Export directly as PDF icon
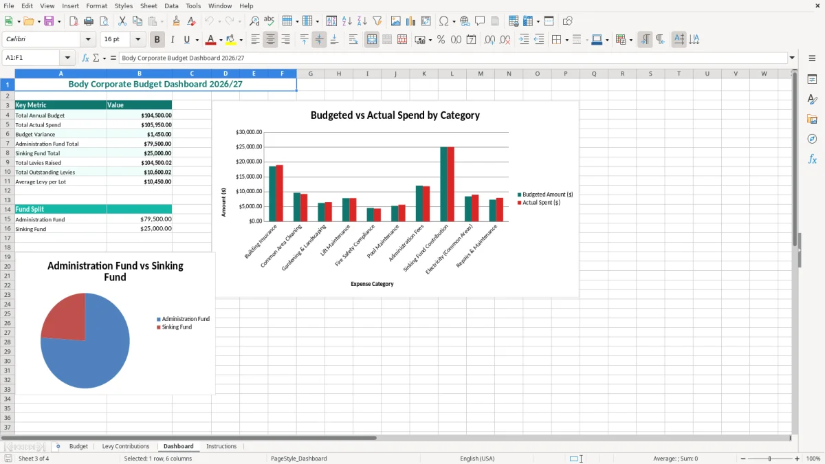 point(74,21)
